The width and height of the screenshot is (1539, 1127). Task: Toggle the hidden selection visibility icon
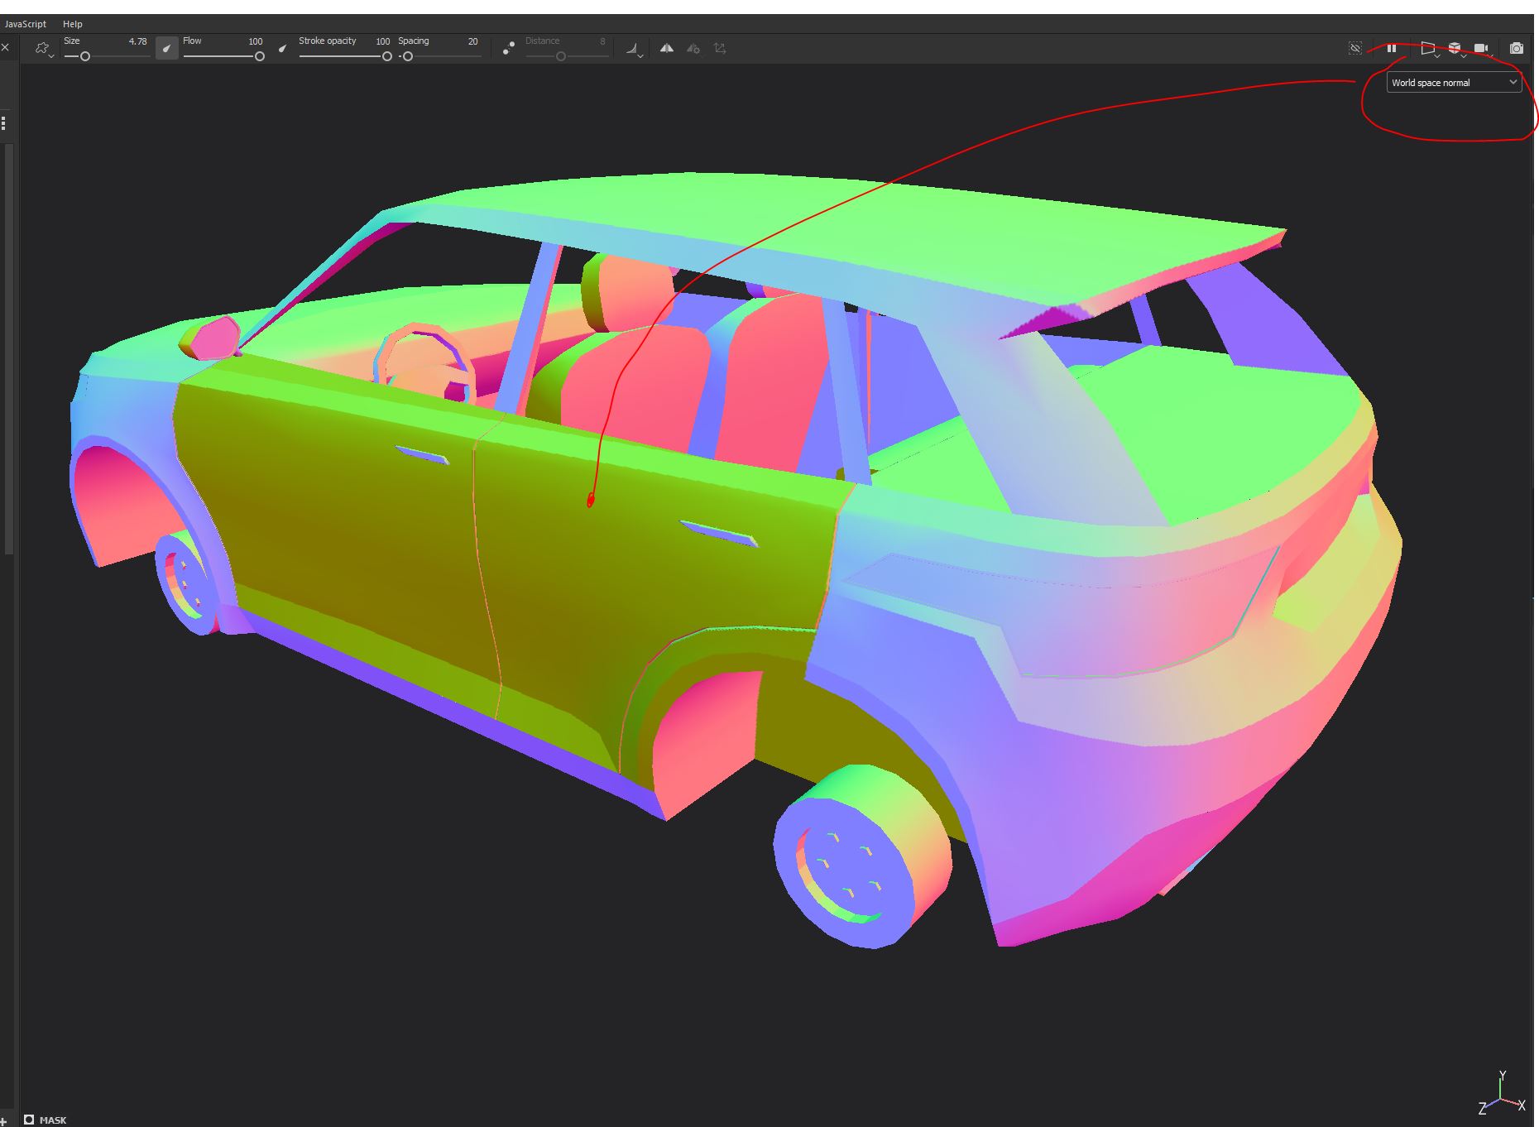tap(1355, 48)
